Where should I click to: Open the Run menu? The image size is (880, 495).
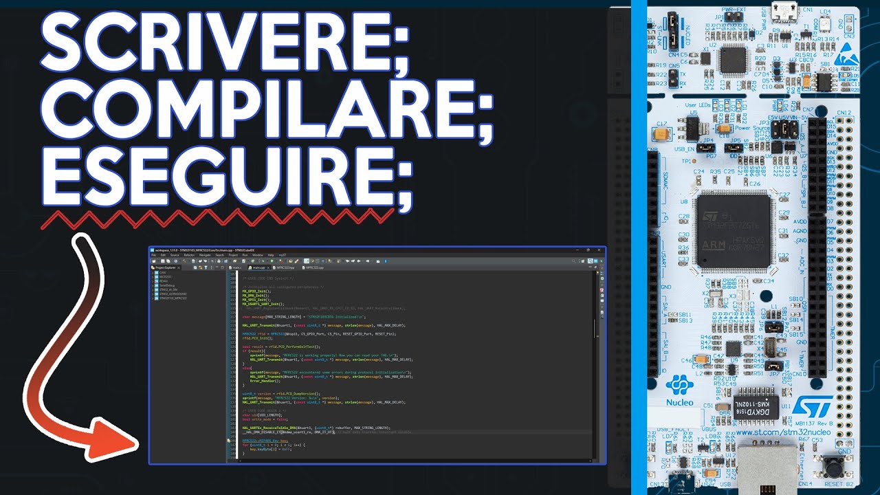tap(245, 255)
